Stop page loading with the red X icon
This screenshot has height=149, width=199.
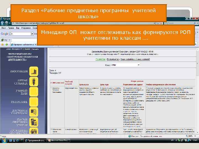point(161,23)
